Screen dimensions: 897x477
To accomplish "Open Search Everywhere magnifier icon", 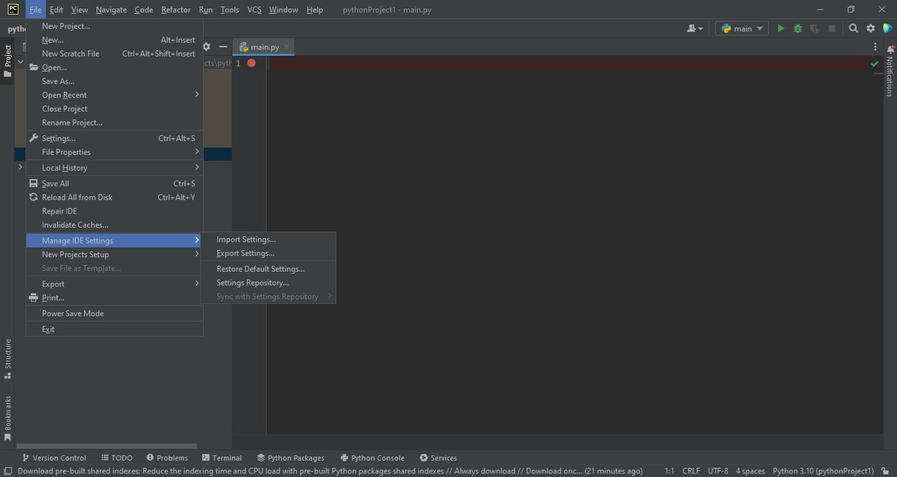I will (853, 29).
